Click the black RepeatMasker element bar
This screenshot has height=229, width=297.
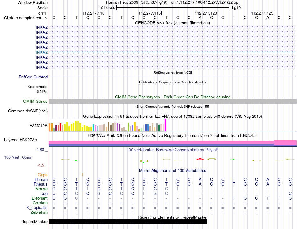pos(128,222)
